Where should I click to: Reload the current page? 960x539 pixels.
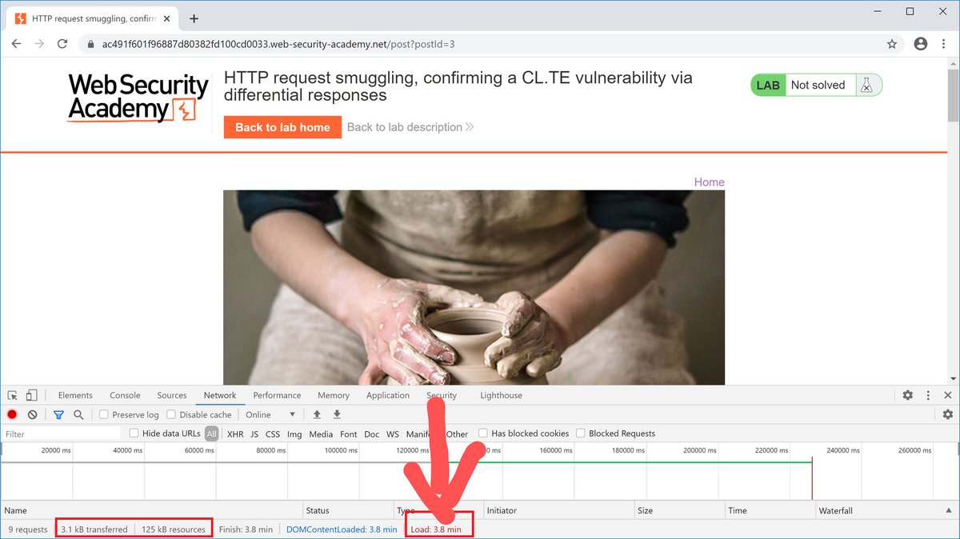[x=62, y=44]
